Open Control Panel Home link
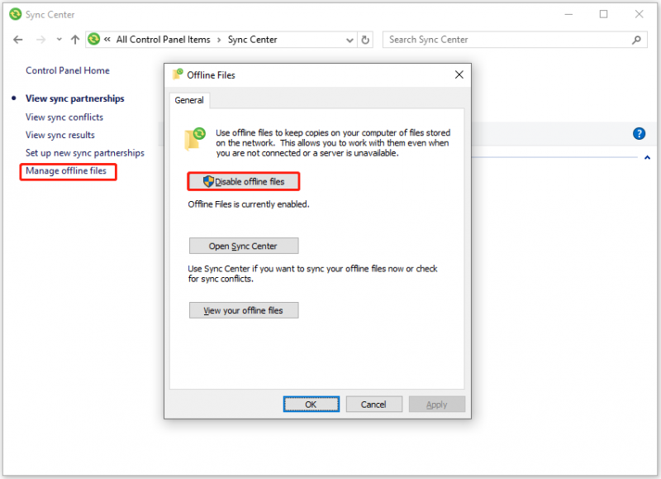Viewport: 661px width, 479px height. click(68, 70)
